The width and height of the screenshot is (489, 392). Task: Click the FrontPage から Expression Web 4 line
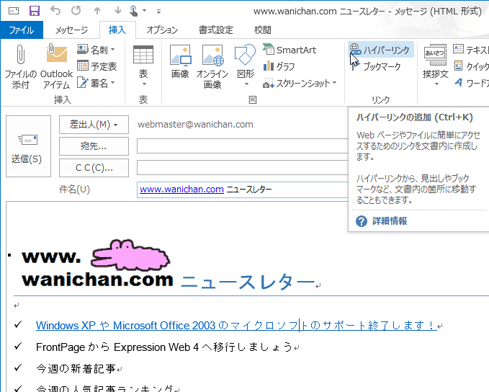(164, 347)
